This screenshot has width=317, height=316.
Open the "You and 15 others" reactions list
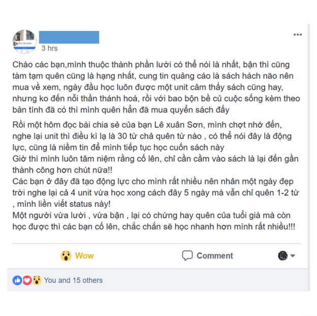click(x=73, y=280)
